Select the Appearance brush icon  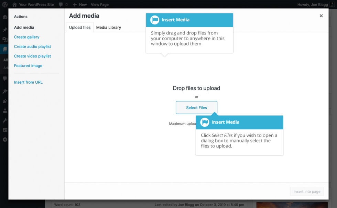pos(4,91)
